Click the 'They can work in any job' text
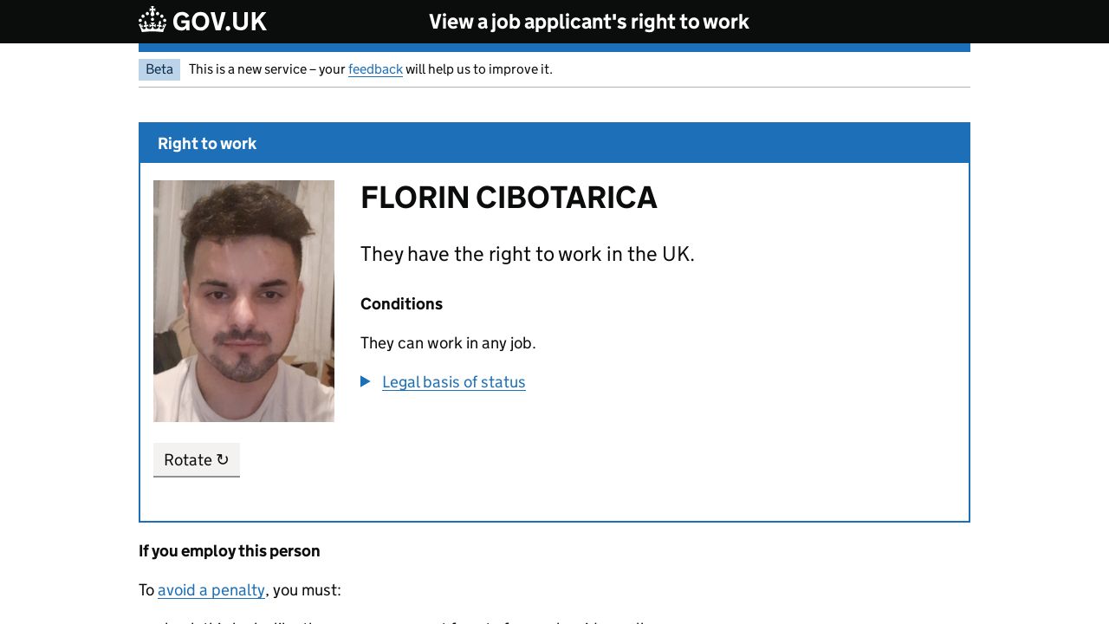The image size is (1109, 624). 448,343
